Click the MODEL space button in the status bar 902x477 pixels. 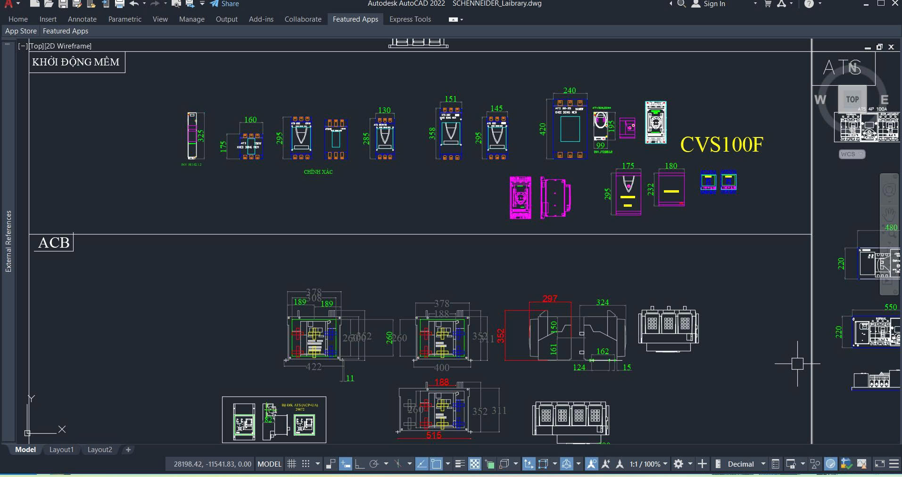[x=269, y=464]
